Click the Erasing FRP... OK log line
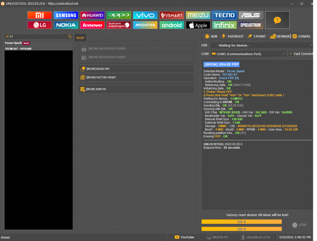Image resolution: width=317 pixels, height=241 pixels. click(216, 136)
